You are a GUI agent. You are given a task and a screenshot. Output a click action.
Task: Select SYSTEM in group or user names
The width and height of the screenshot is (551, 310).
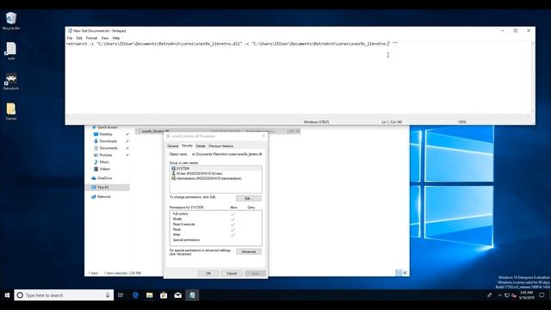point(216,169)
